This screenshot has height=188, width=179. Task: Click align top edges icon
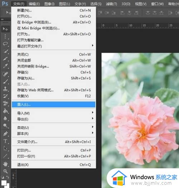pyautogui.click(x=100, y=13)
